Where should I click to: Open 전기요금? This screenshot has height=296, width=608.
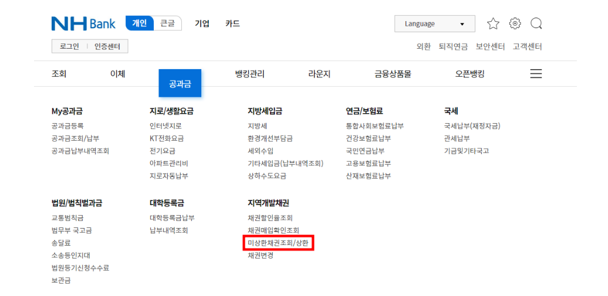click(162, 151)
